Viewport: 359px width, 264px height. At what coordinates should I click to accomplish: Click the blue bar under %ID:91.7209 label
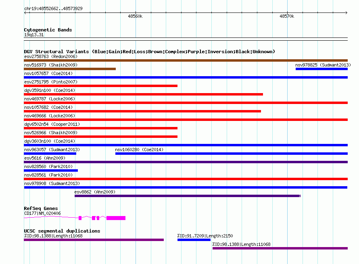[194, 240]
